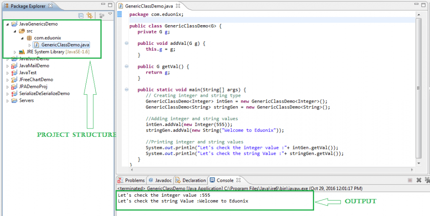430x216 pixels.
Task: Close the GenericClassDemo.java editor tab
Action: 178,5
